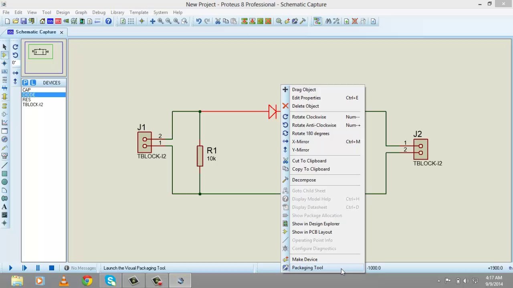This screenshot has height=288, width=513.
Task: Select RES in the devices list
Action: (44, 100)
